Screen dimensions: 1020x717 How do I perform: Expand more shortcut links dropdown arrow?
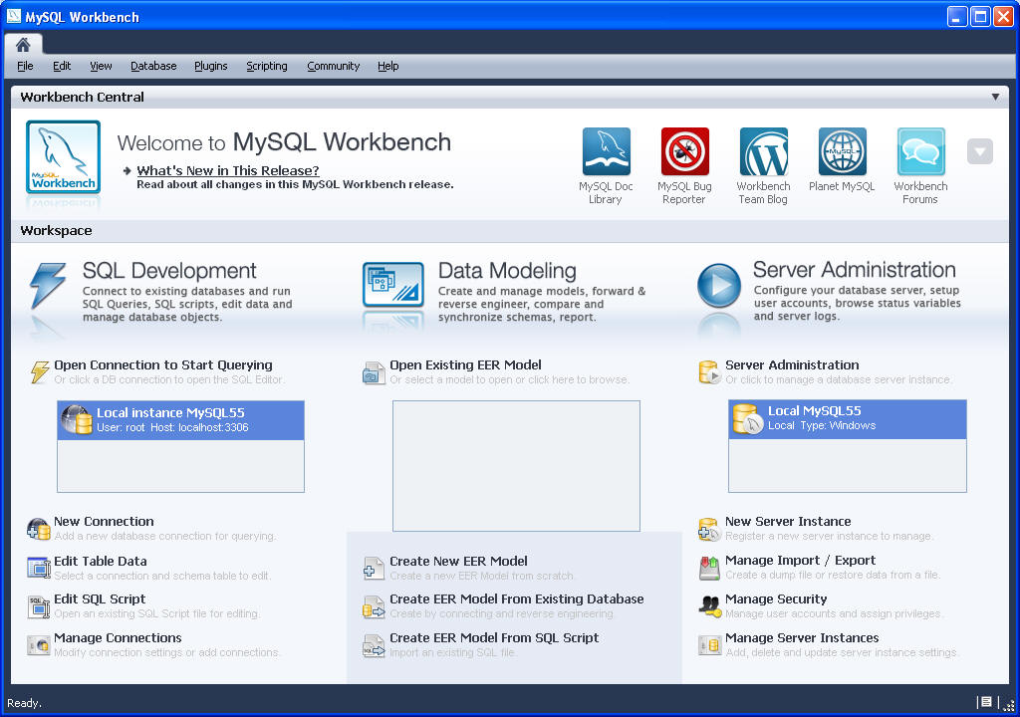pyautogui.click(x=979, y=152)
